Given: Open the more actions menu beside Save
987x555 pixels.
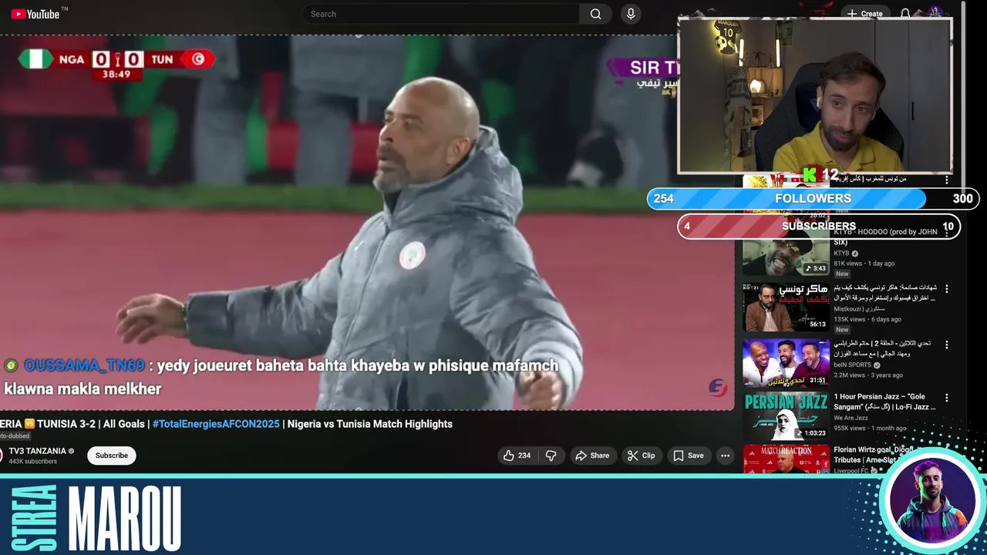Looking at the screenshot, I should click(x=725, y=456).
